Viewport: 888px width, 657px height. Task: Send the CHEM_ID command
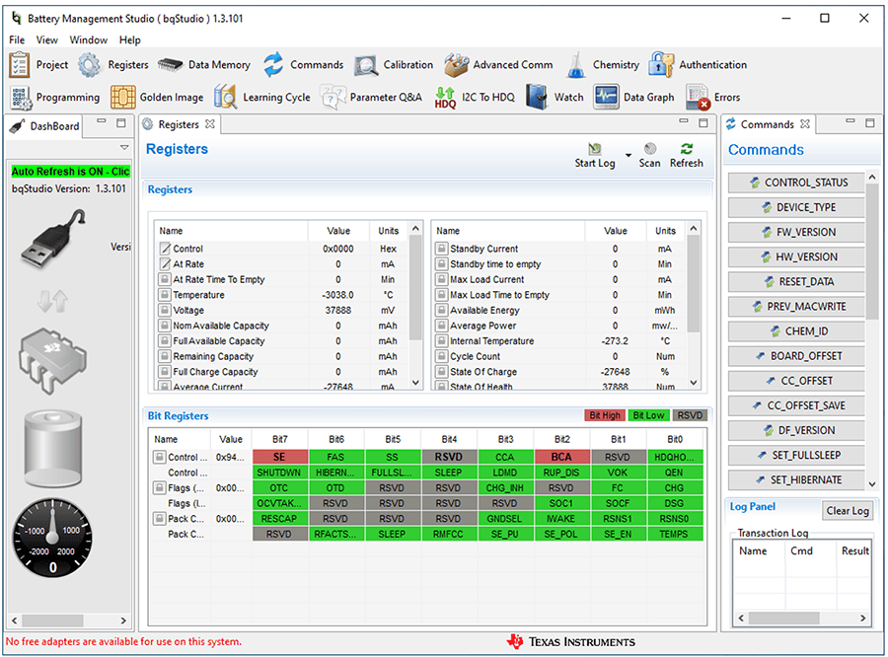(796, 331)
